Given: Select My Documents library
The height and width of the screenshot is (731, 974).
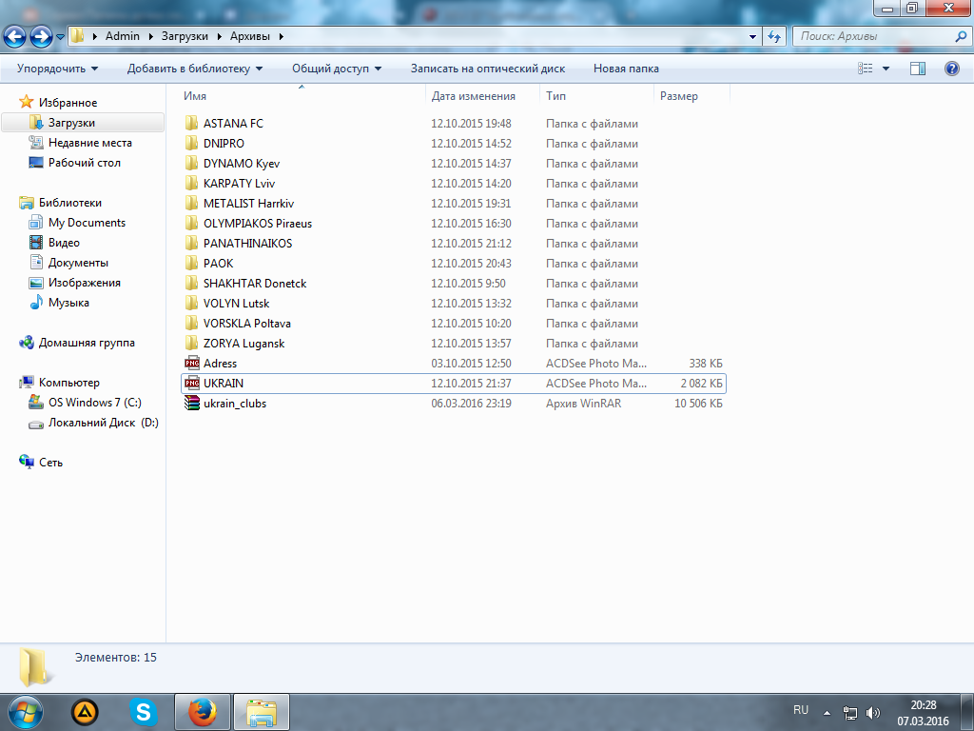Looking at the screenshot, I should pyautogui.click(x=87, y=222).
